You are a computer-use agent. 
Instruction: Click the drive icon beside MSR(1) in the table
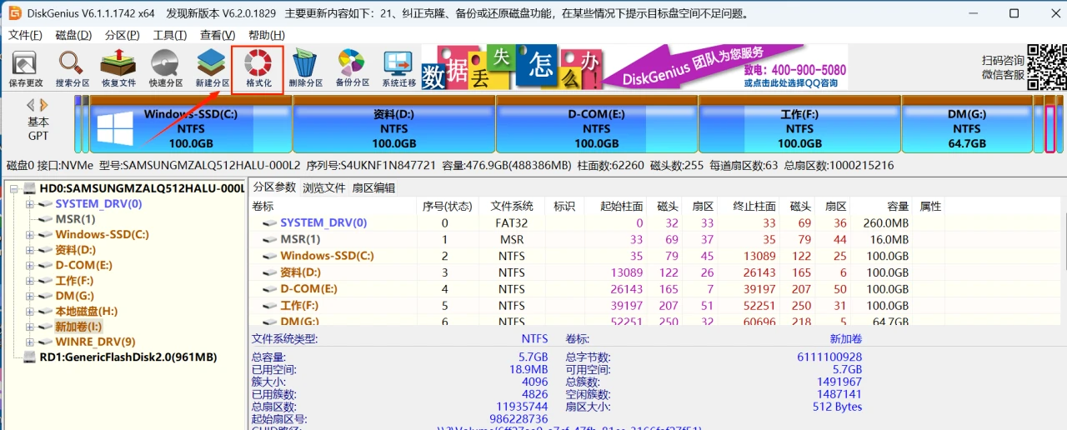point(269,240)
